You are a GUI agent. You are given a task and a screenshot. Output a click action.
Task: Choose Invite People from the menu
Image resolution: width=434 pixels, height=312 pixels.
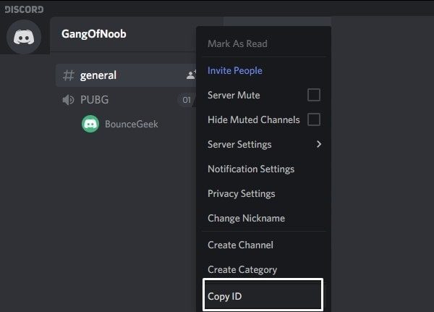pyautogui.click(x=264, y=71)
